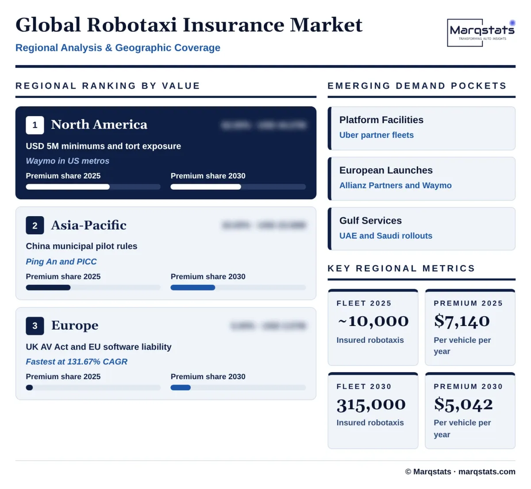Open the European Launches card
This screenshot has width=531, height=489.
click(422, 179)
